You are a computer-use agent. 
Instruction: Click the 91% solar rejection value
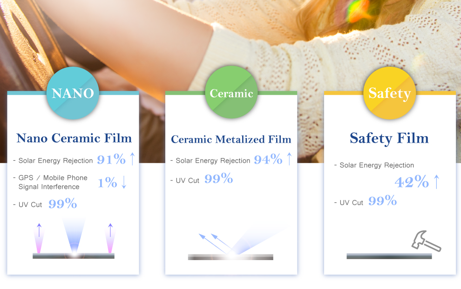111,159
